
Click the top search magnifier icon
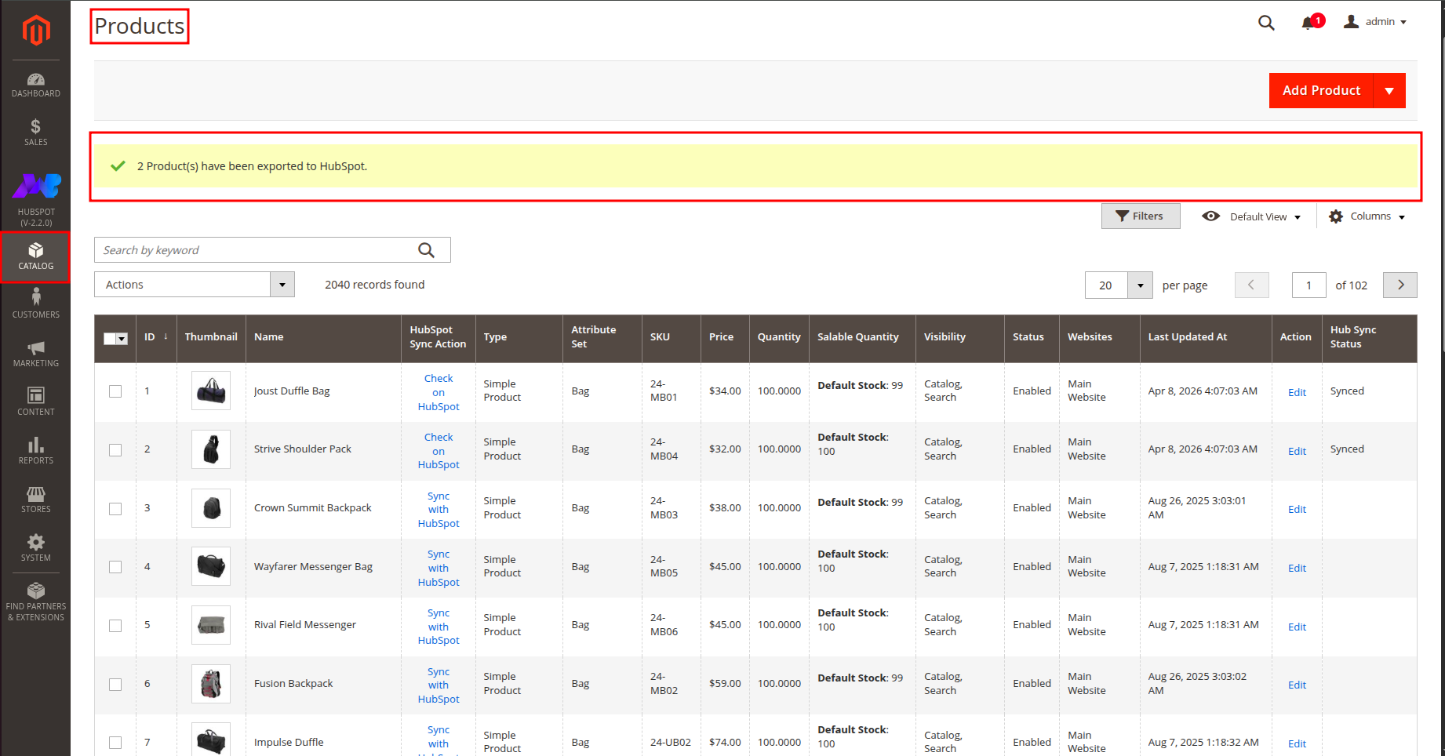point(1266,23)
